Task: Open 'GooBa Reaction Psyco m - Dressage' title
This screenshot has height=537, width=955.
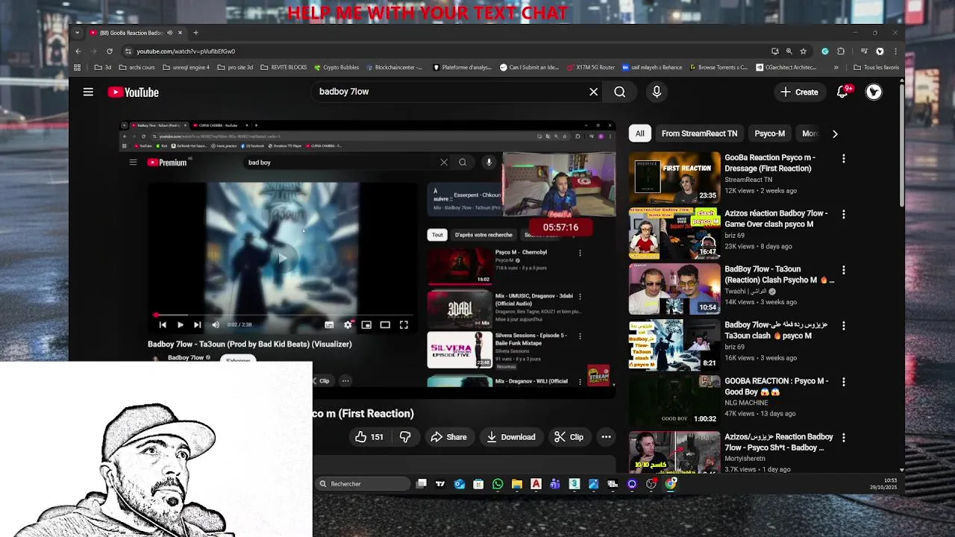Action: (x=770, y=163)
